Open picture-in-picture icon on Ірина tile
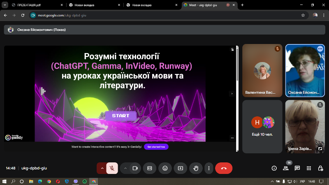Screen dimensions: 329x185 (320, 148)
